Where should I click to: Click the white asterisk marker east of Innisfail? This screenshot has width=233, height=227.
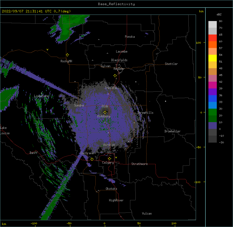(x=136, y=82)
